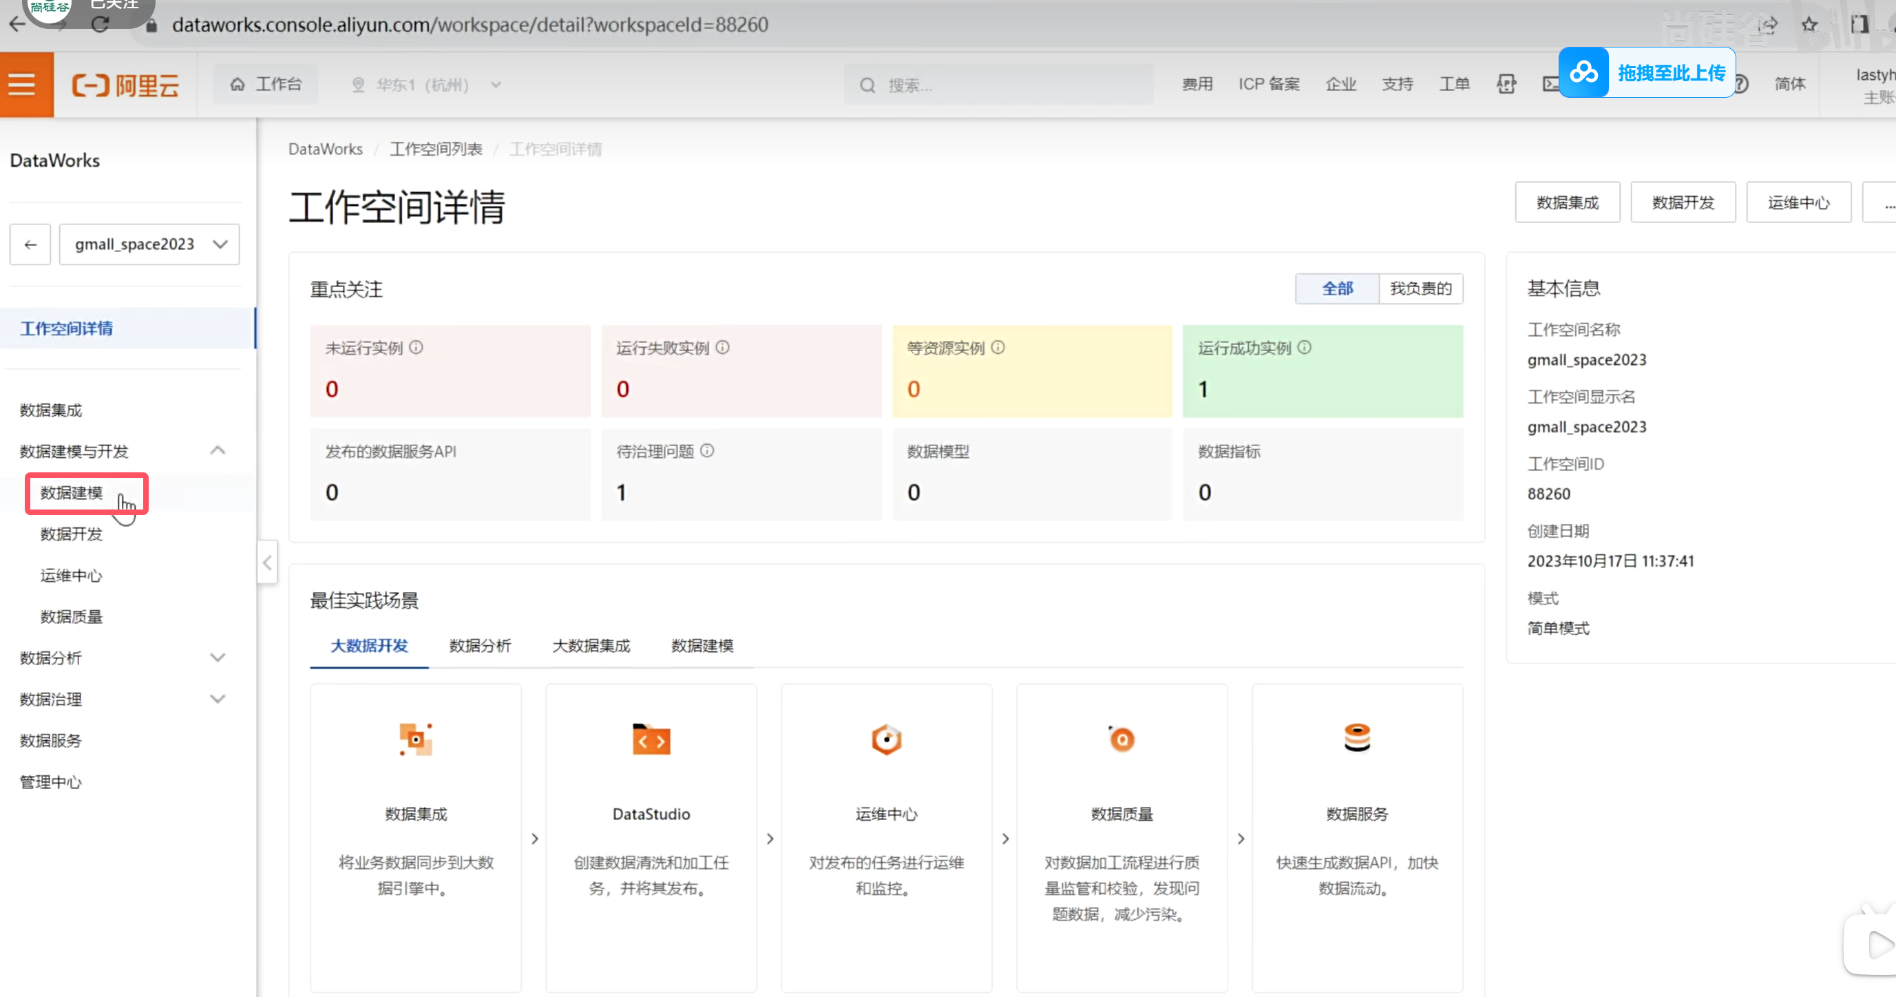Bookmark page with star icon

(1810, 25)
